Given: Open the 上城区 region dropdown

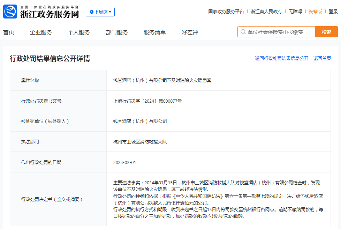Looking at the screenshot, I should coord(100,12).
